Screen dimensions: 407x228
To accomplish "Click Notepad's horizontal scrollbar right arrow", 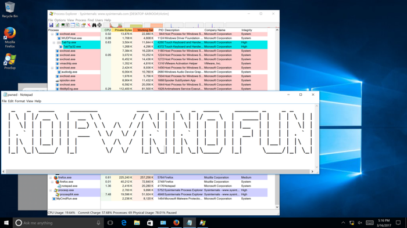I will point(312,172).
